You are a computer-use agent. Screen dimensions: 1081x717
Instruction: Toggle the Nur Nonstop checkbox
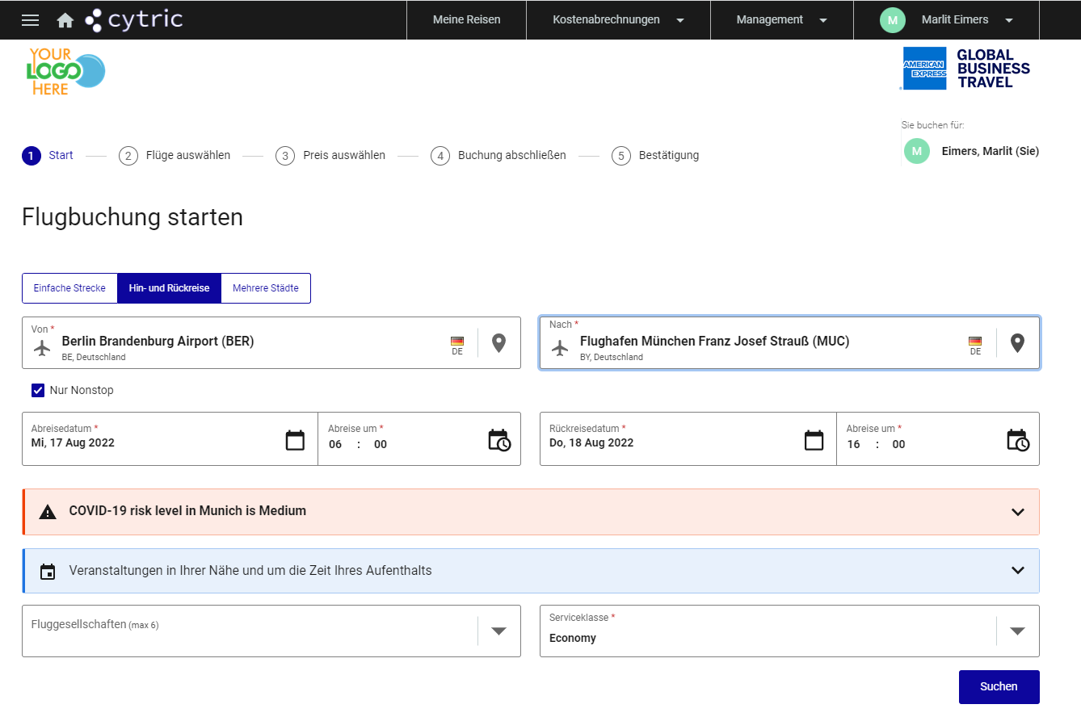(38, 391)
